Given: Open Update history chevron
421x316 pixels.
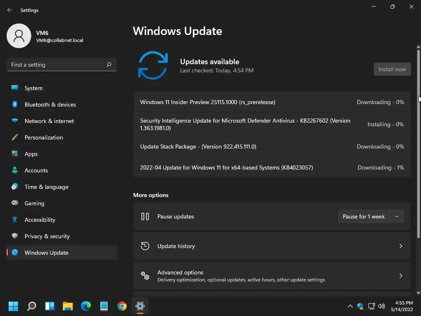Looking at the screenshot, I should pos(400,246).
